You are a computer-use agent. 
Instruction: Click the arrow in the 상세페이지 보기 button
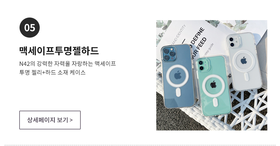(x=71, y=120)
